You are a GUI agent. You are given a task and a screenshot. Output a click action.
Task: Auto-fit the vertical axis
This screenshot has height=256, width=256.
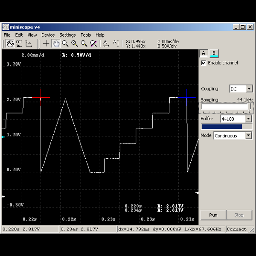click(x=116, y=44)
